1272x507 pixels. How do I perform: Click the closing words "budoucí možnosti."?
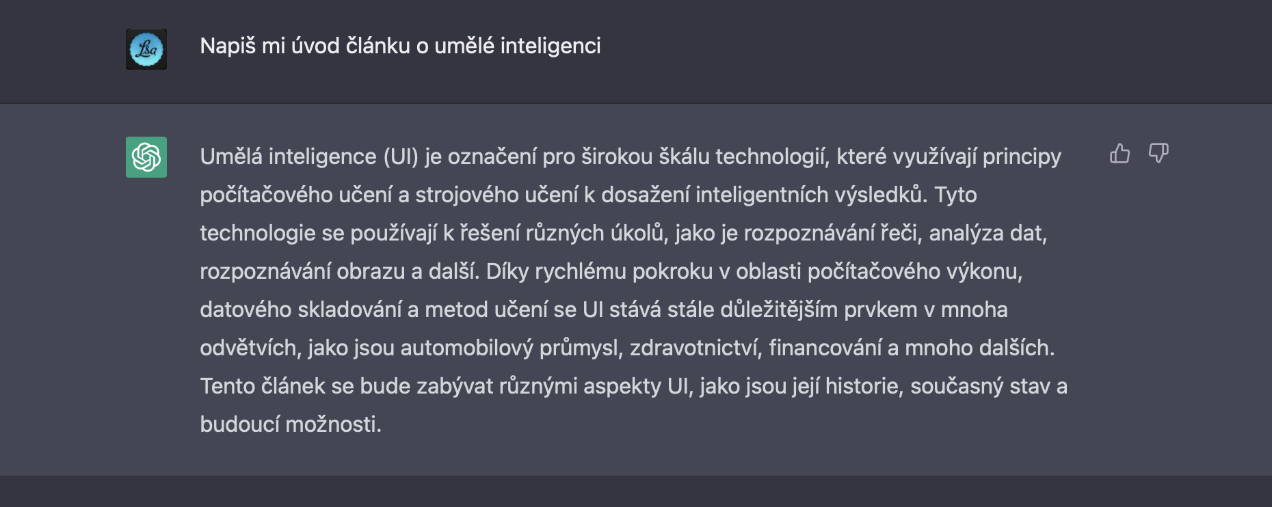(291, 424)
